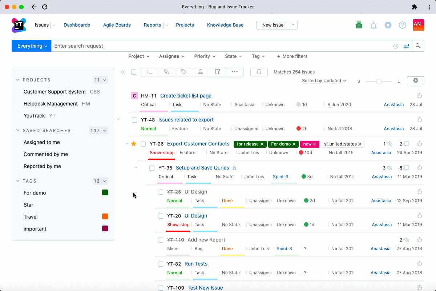The width and height of the screenshot is (436, 291).
Task: Click the New Issue button
Action: pos(272,25)
